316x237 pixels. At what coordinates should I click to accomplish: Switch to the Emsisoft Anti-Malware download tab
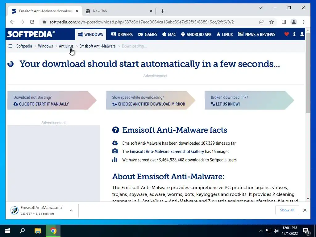pos(45,11)
